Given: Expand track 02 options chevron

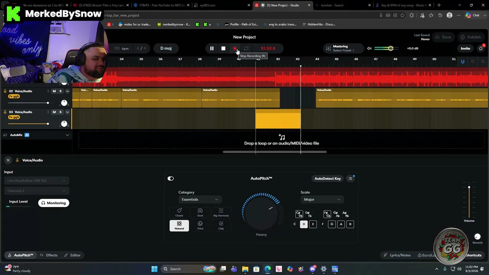Looking at the screenshot, I should coord(67,91).
